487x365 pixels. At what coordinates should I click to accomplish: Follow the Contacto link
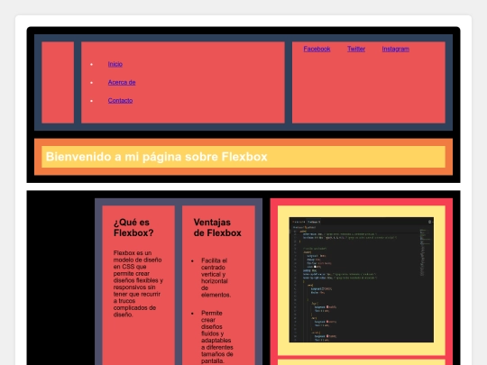click(x=120, y=101)
